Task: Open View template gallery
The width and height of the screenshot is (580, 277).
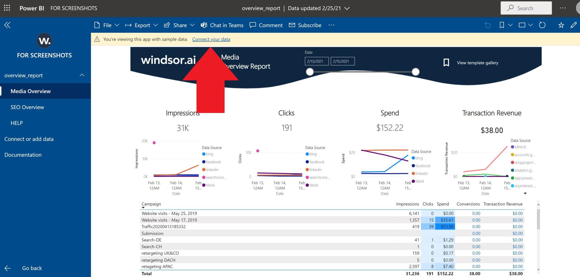Action: 477,62
